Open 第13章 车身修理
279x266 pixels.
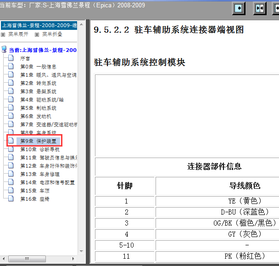(x=40, y=174)
